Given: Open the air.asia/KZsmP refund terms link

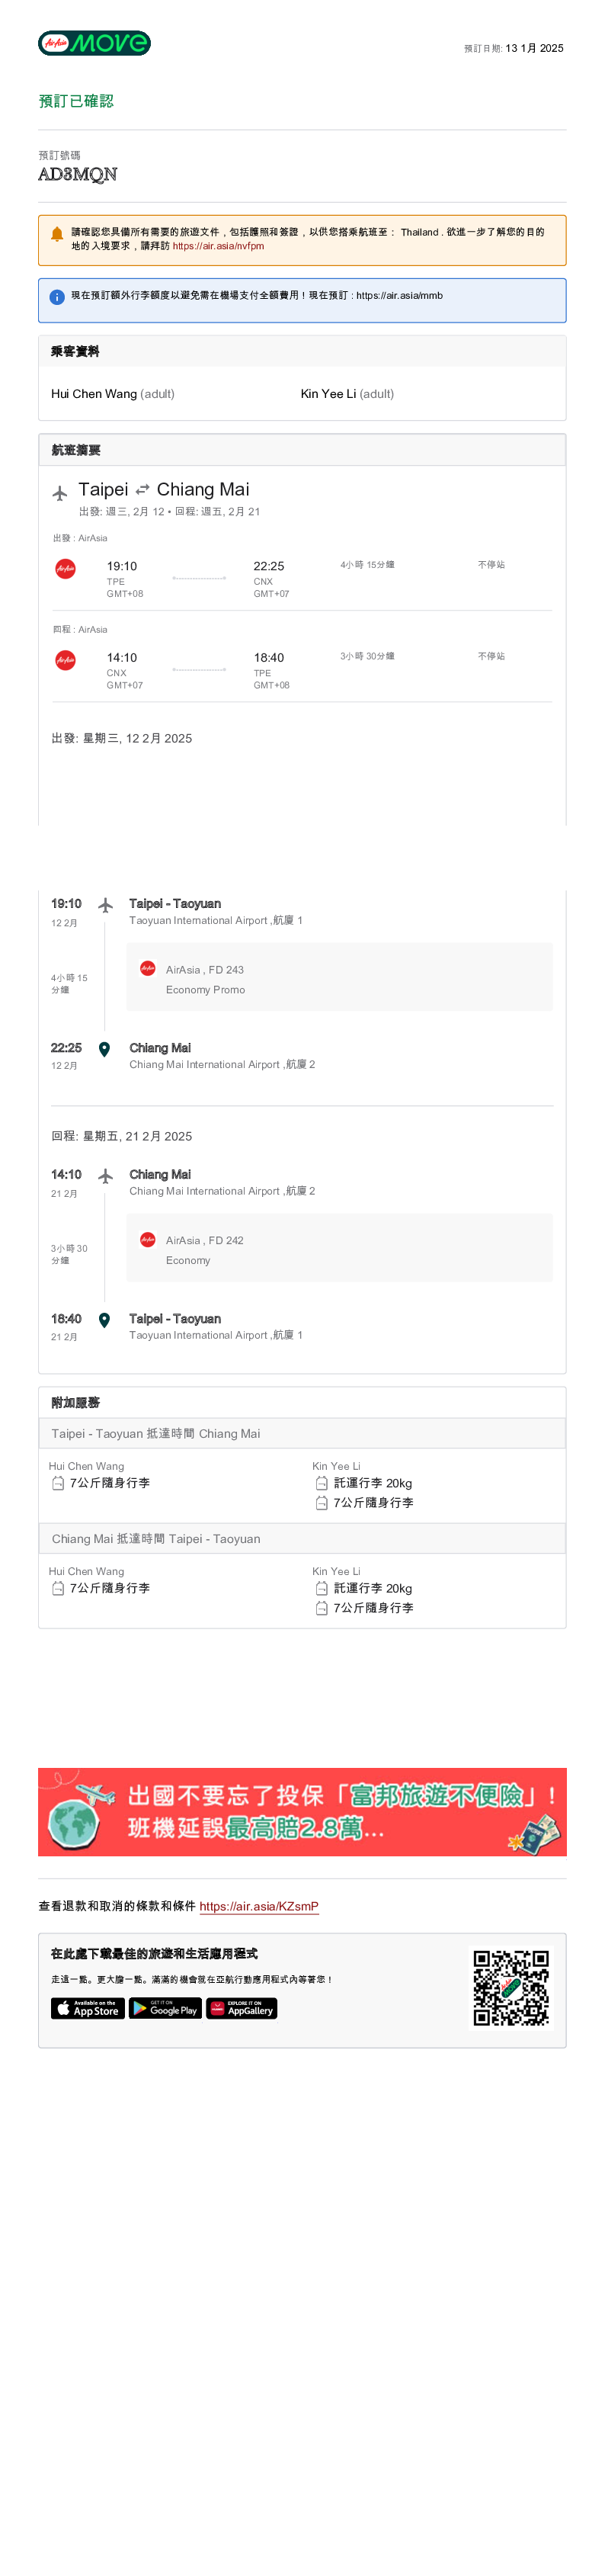Looking at the screenshot, I should 258,1906.
